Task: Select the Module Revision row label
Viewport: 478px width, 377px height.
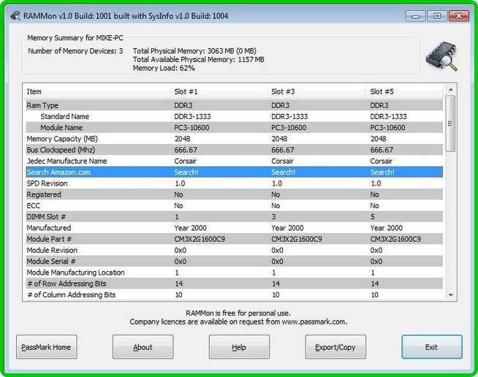Action: (x=52, y=250)
